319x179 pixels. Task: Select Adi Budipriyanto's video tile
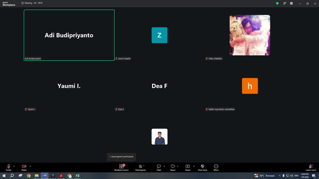tap(69, 35)
